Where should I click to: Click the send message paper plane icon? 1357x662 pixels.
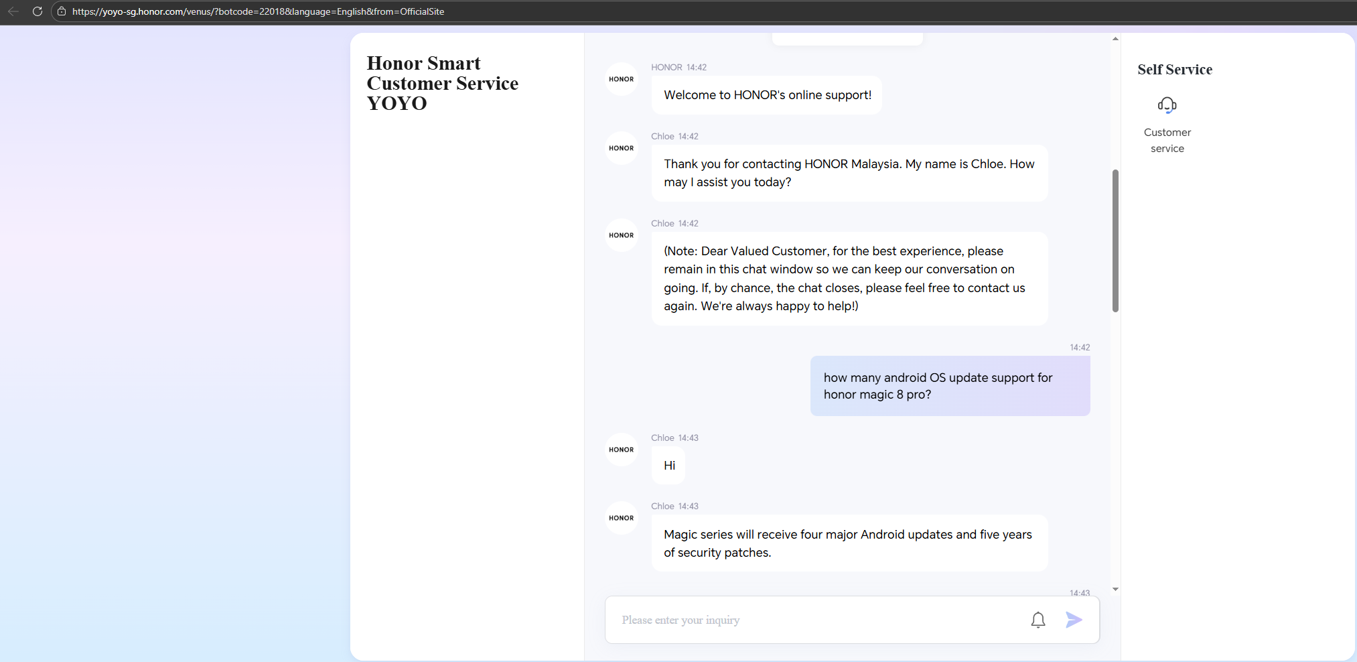click(1074, 620)
